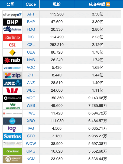Open the FMG stock code link

(31, 29)
